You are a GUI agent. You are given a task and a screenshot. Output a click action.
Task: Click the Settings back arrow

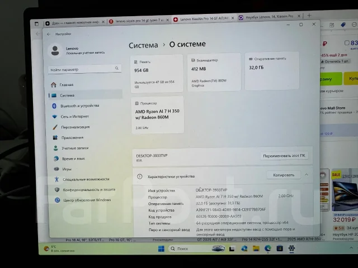point(49,34)
